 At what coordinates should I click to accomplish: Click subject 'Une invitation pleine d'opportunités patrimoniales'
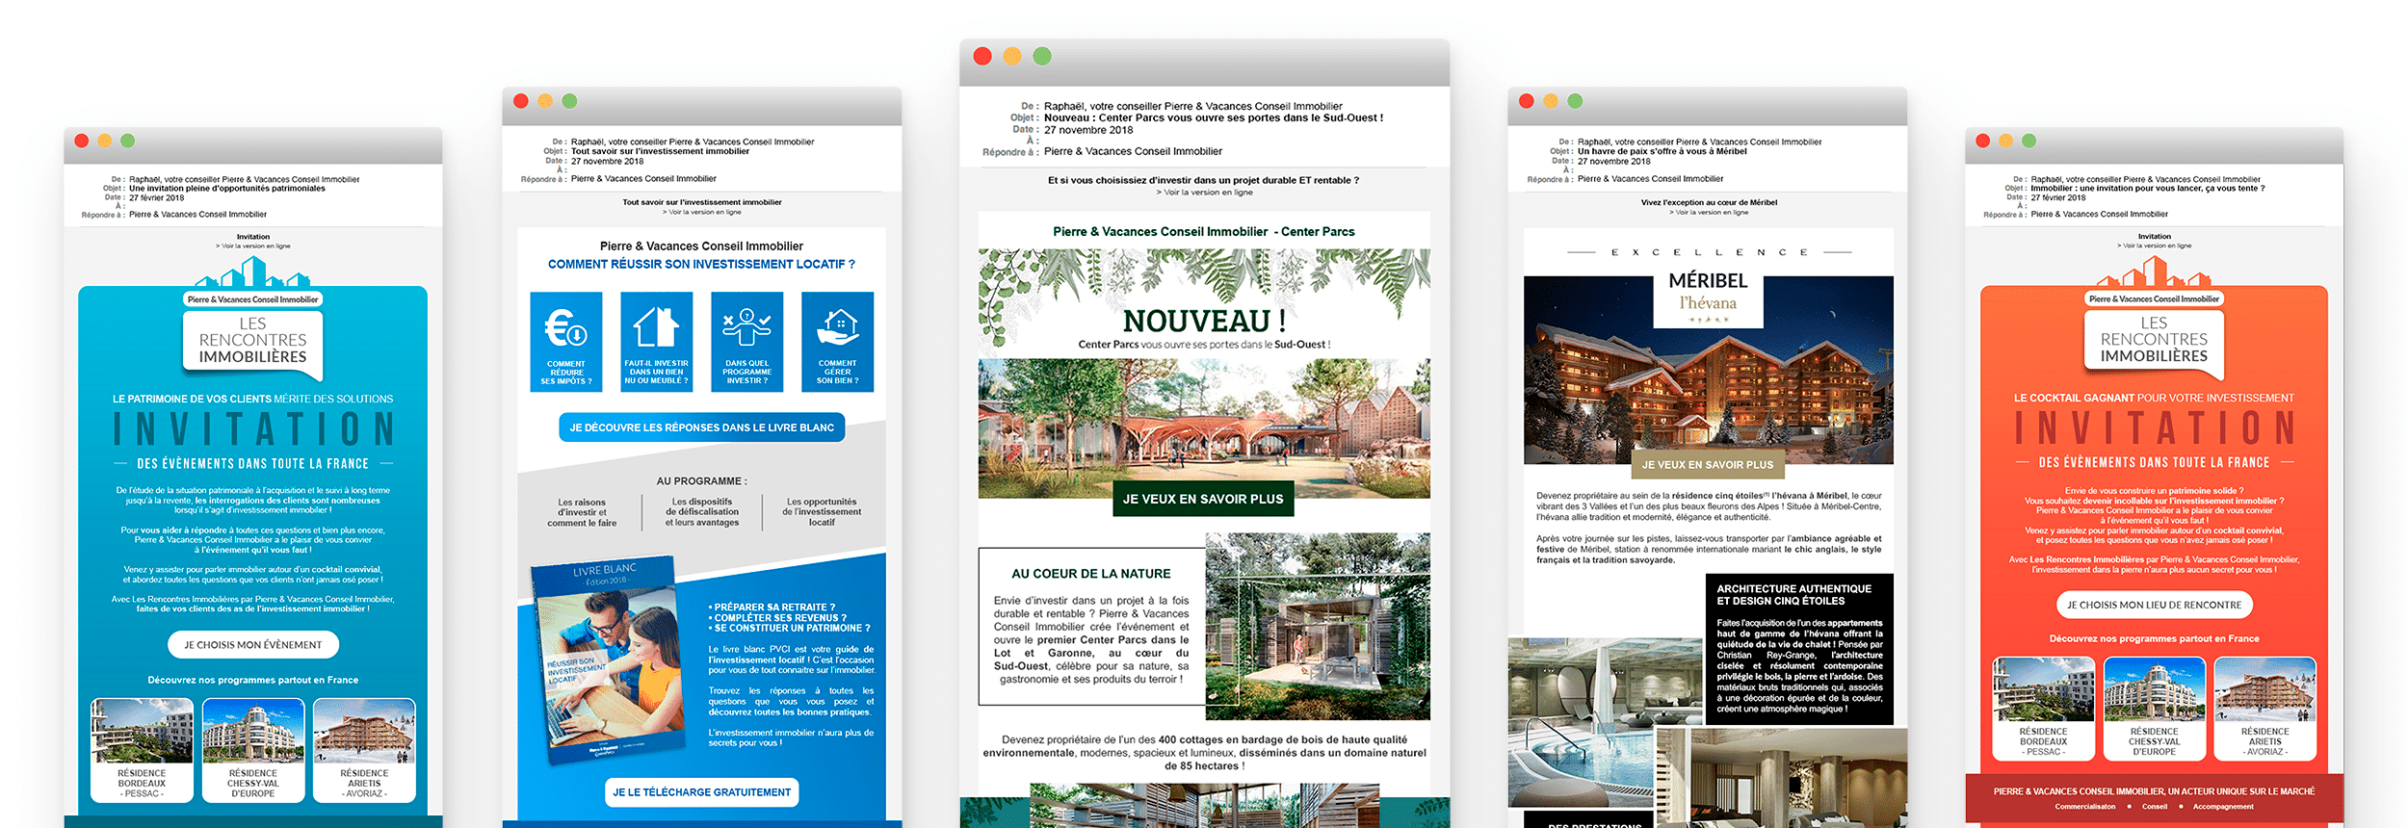(227, 189)
